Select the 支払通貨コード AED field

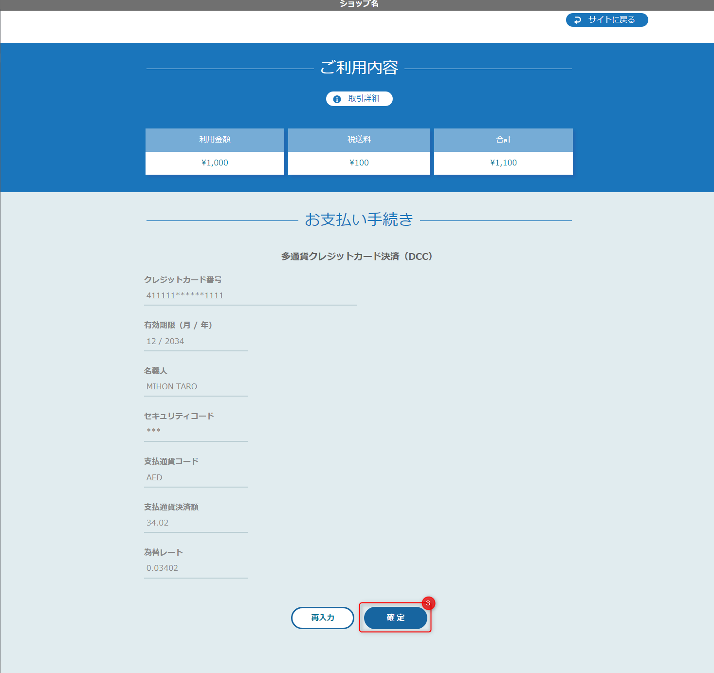pyautogui.click(x=196, y=477)
